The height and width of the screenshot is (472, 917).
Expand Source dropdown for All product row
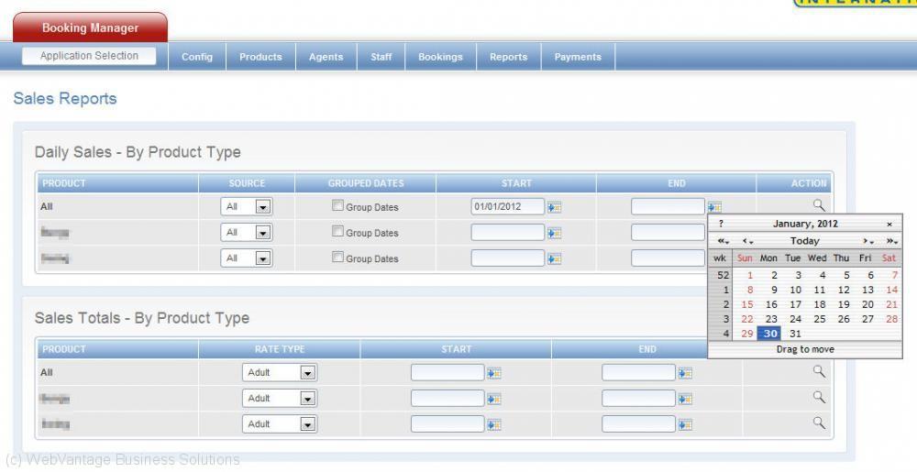[x=262, y=207]
